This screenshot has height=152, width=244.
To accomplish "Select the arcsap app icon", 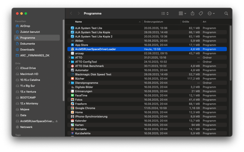I will point(72,54).
